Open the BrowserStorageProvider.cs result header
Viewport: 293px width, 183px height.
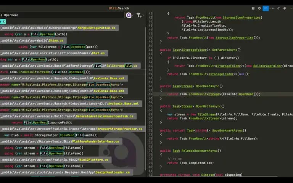click(73, 129)
